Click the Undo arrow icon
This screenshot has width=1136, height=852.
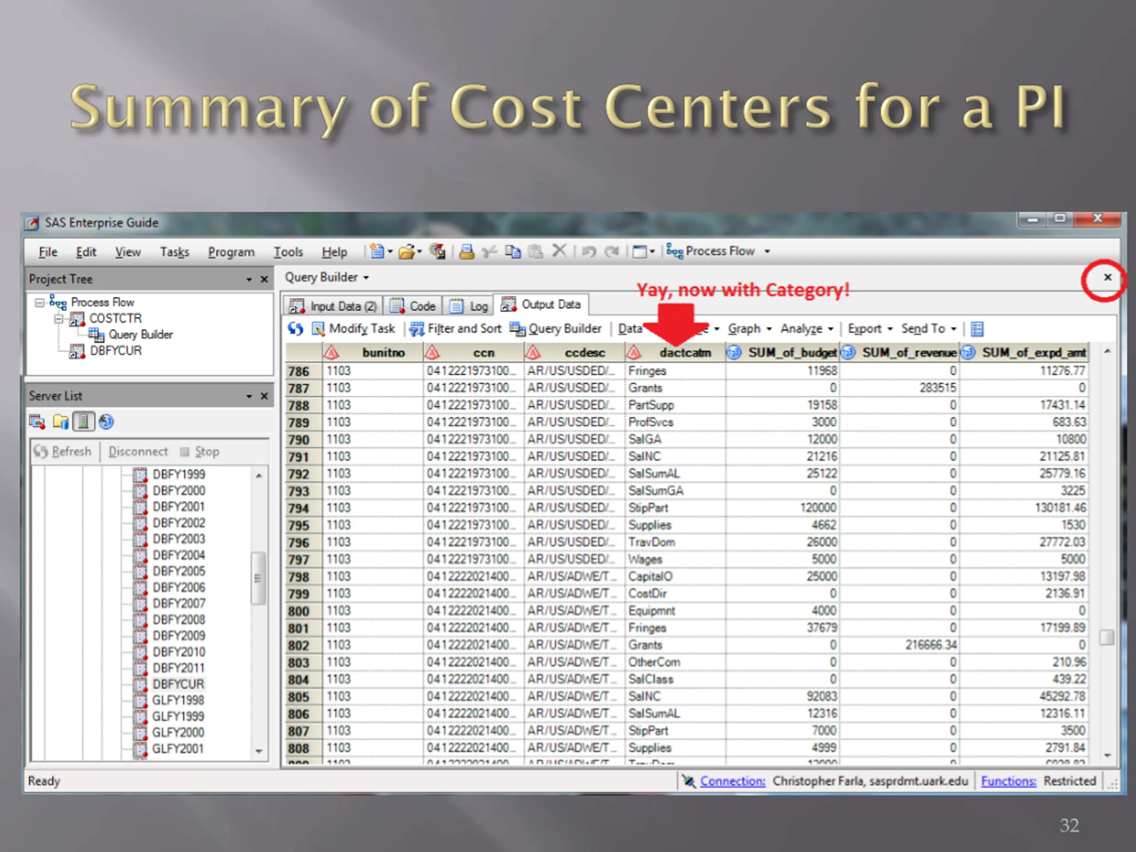pos(588,252)
